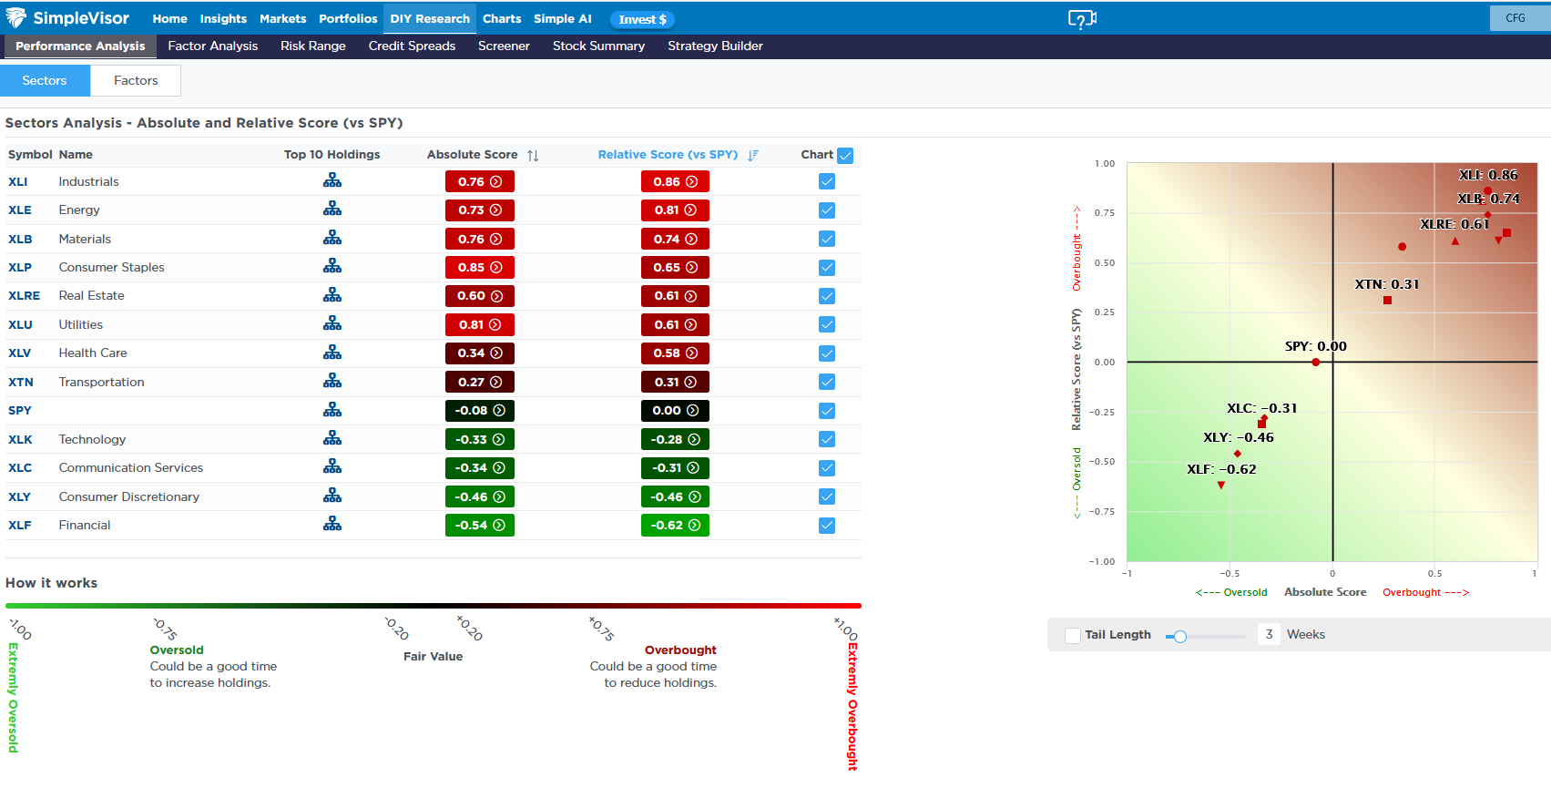Click the SimpleVisor eagle logo

(16, 18)
